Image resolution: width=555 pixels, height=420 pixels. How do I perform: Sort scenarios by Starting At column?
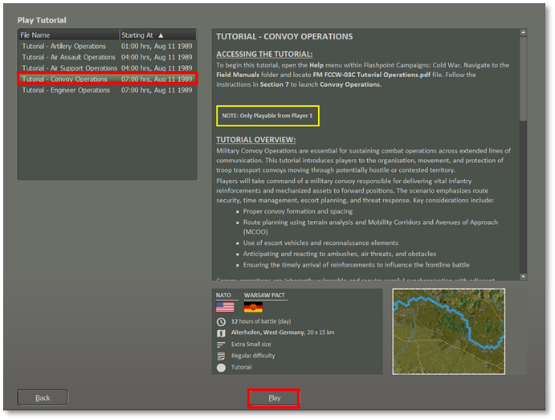click(137, 35)
